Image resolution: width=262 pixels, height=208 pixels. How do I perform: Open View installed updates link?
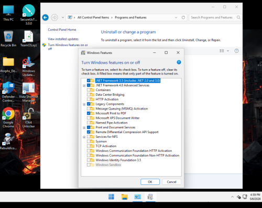click(63, 39)
